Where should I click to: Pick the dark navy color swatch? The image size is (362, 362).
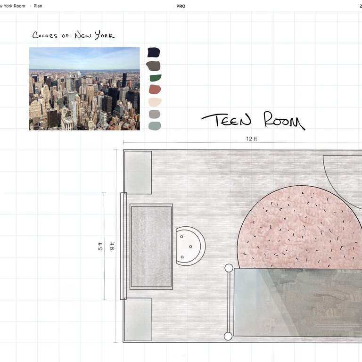pyautogui.click(x=154, y=52)
